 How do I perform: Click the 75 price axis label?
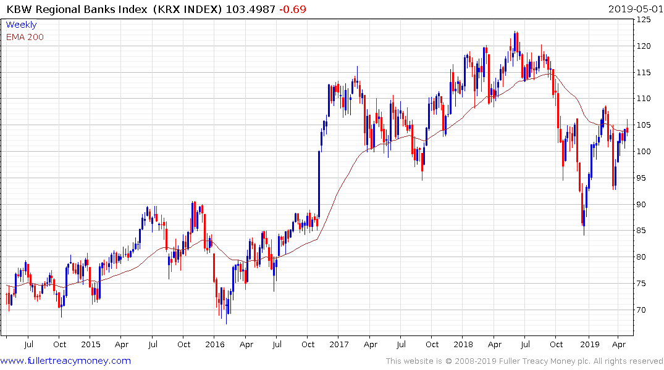pos(641,283)
